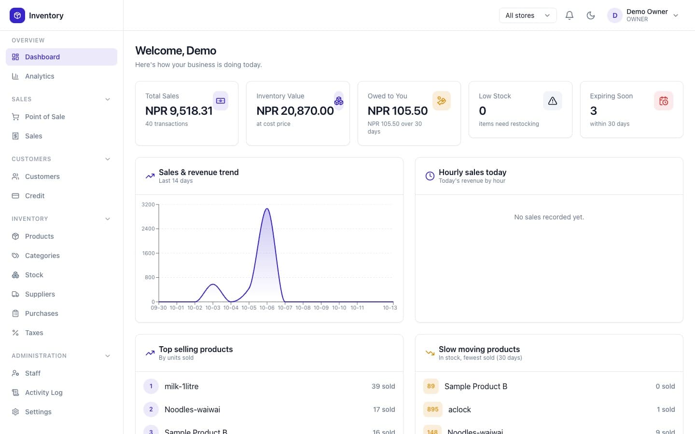Click the 10-06 date on the chart axis

[x=267, y=308]
